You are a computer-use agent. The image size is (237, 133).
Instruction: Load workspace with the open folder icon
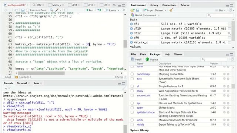pos(133,10)
